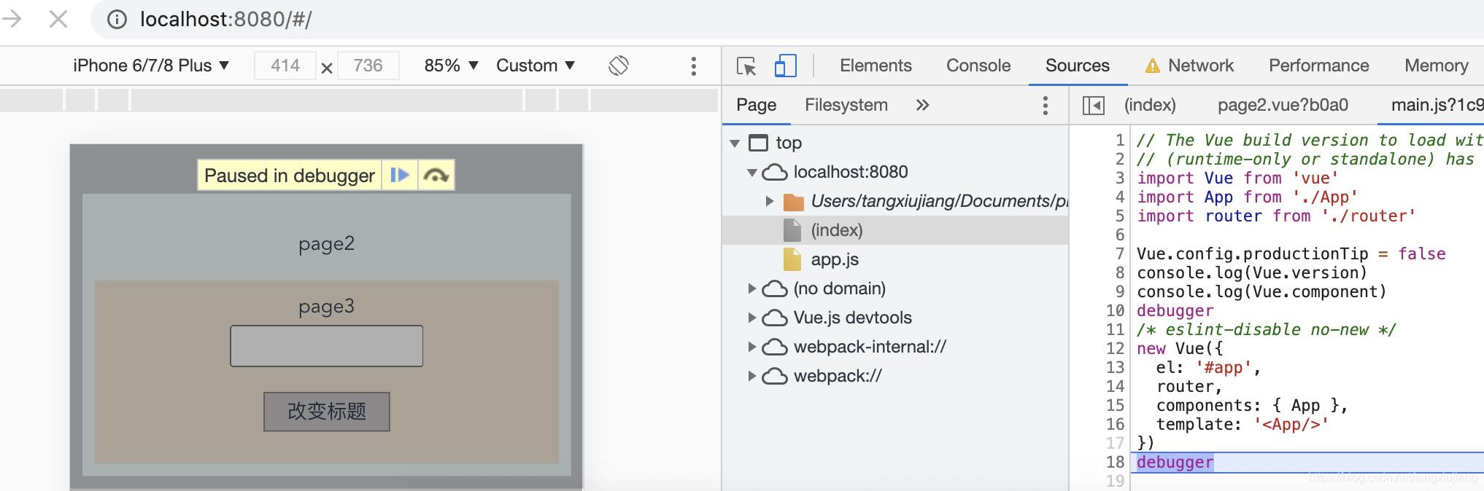Open the Filesystem navigator tab
This screenshot has height=491, width=1484.
(846, 105)
